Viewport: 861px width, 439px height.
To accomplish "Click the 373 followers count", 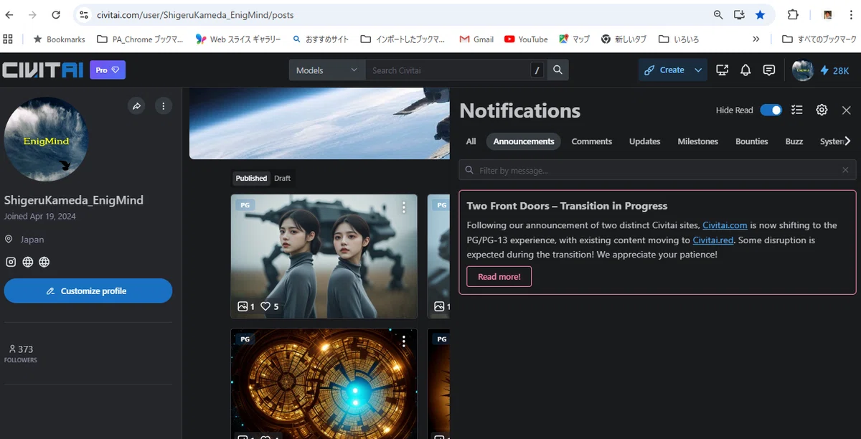I will (21, 353).
